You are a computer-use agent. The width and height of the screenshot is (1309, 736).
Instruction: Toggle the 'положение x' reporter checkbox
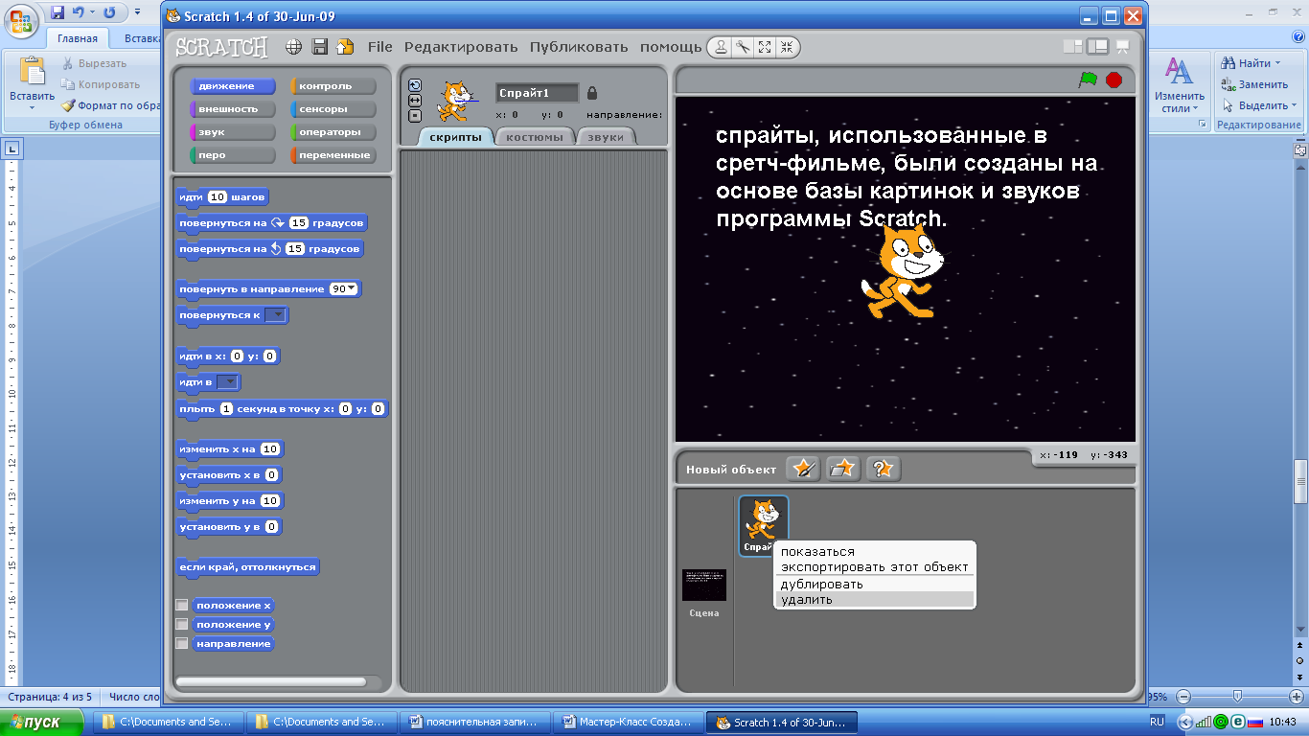coord(182,605)
